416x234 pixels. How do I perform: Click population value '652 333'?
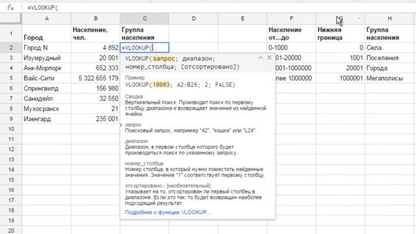click(x=96, y=68)
